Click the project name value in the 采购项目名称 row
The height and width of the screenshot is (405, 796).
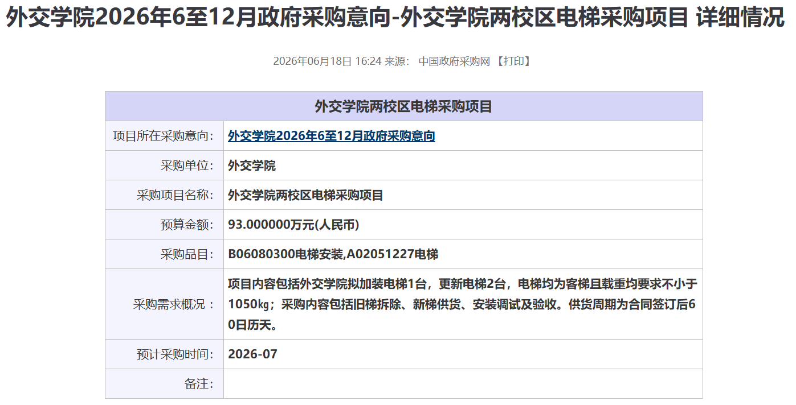point(305,195)
